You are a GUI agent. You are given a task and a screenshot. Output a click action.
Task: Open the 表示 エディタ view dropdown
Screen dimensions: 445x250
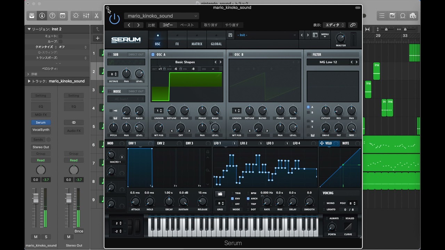334,25
